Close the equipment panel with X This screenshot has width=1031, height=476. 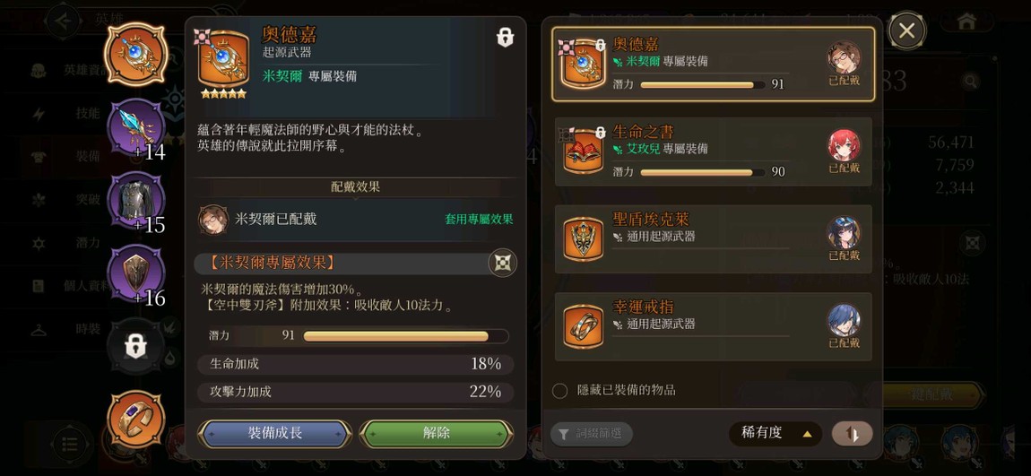pyautogui.click(x=906, y=30)
